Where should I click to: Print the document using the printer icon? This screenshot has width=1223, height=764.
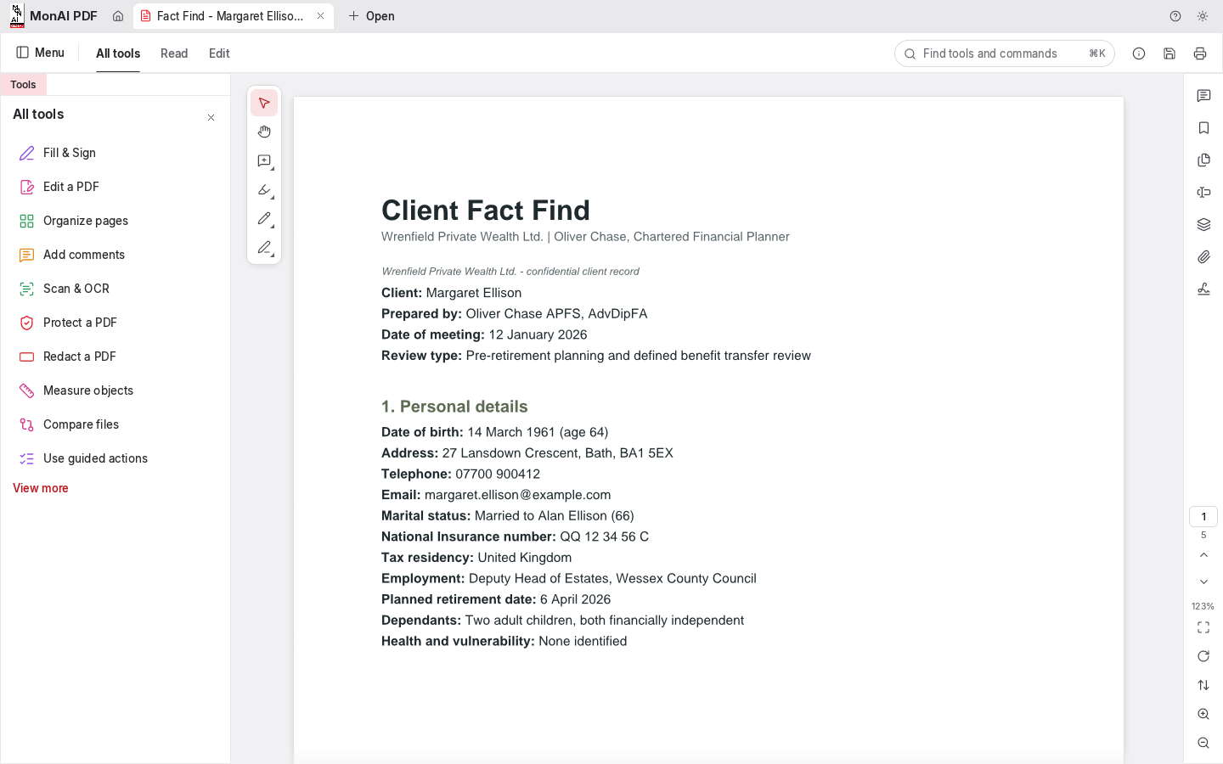coord(1200,53)
